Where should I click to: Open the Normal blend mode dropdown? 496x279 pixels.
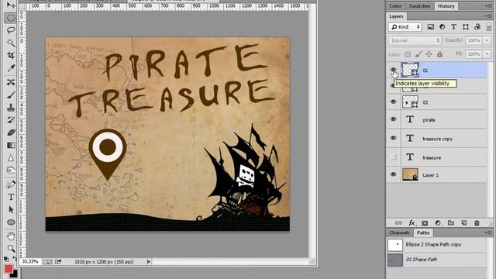415,40
